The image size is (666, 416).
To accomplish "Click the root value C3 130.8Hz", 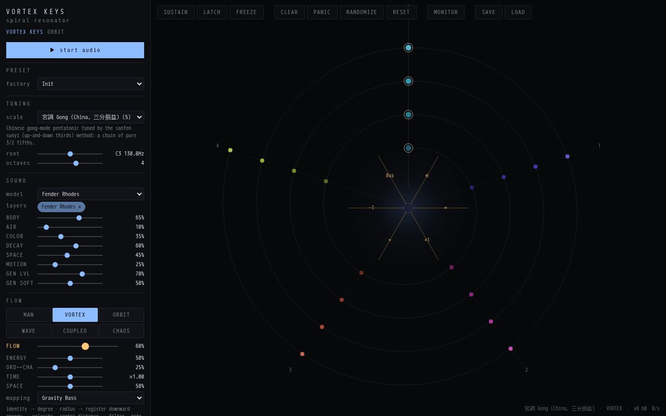I will click(x=130, y=154).
